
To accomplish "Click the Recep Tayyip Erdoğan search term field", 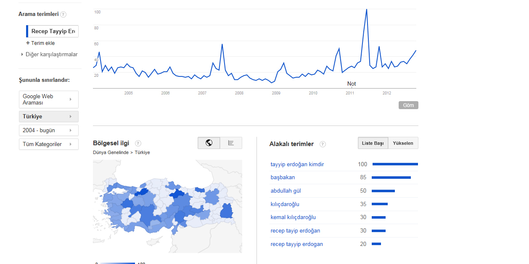I will [x=52, y=31].
